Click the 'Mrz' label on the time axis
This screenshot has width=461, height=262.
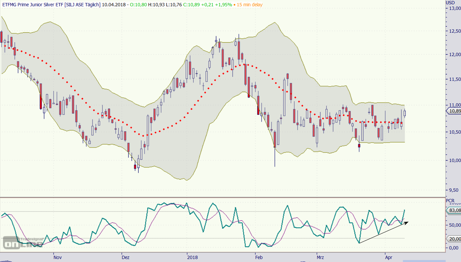coord(320,257)
